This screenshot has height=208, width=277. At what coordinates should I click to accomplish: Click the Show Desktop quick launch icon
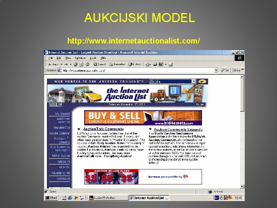64,198
